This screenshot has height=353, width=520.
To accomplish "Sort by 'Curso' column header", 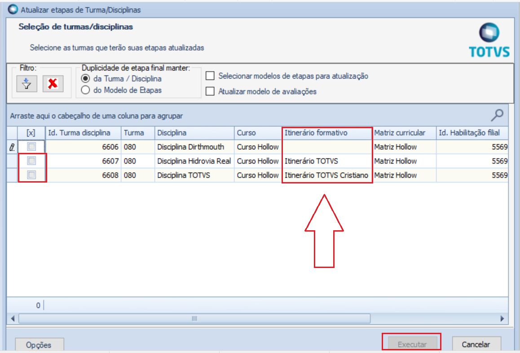I will pyautogui.click(x=258, y=133).
